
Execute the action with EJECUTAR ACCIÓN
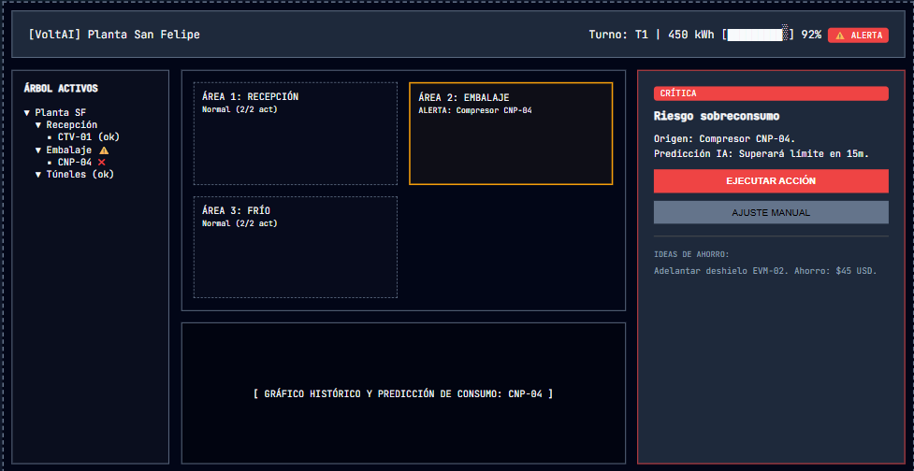771,181
